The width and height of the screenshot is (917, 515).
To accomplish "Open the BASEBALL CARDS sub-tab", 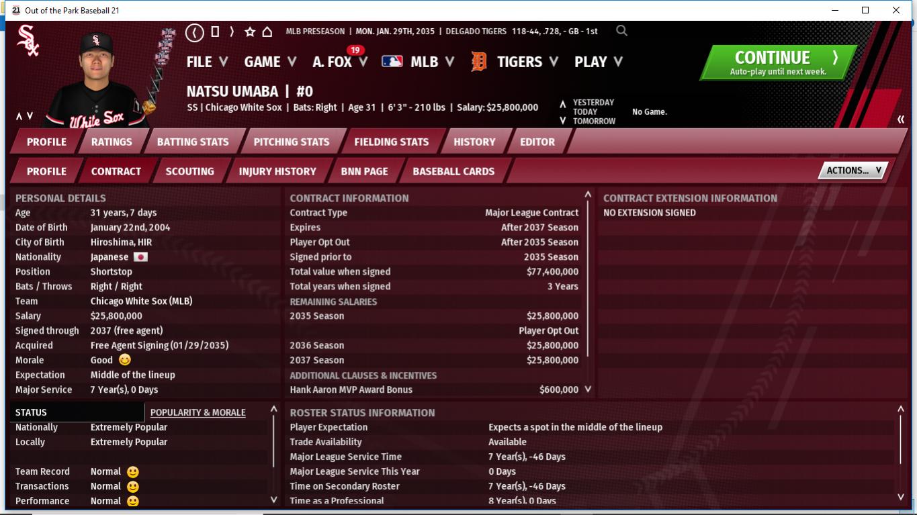I will pos(453,171).
